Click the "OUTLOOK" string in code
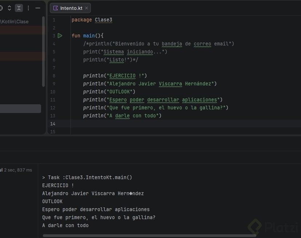301x238 pixels. coord(119,92)
